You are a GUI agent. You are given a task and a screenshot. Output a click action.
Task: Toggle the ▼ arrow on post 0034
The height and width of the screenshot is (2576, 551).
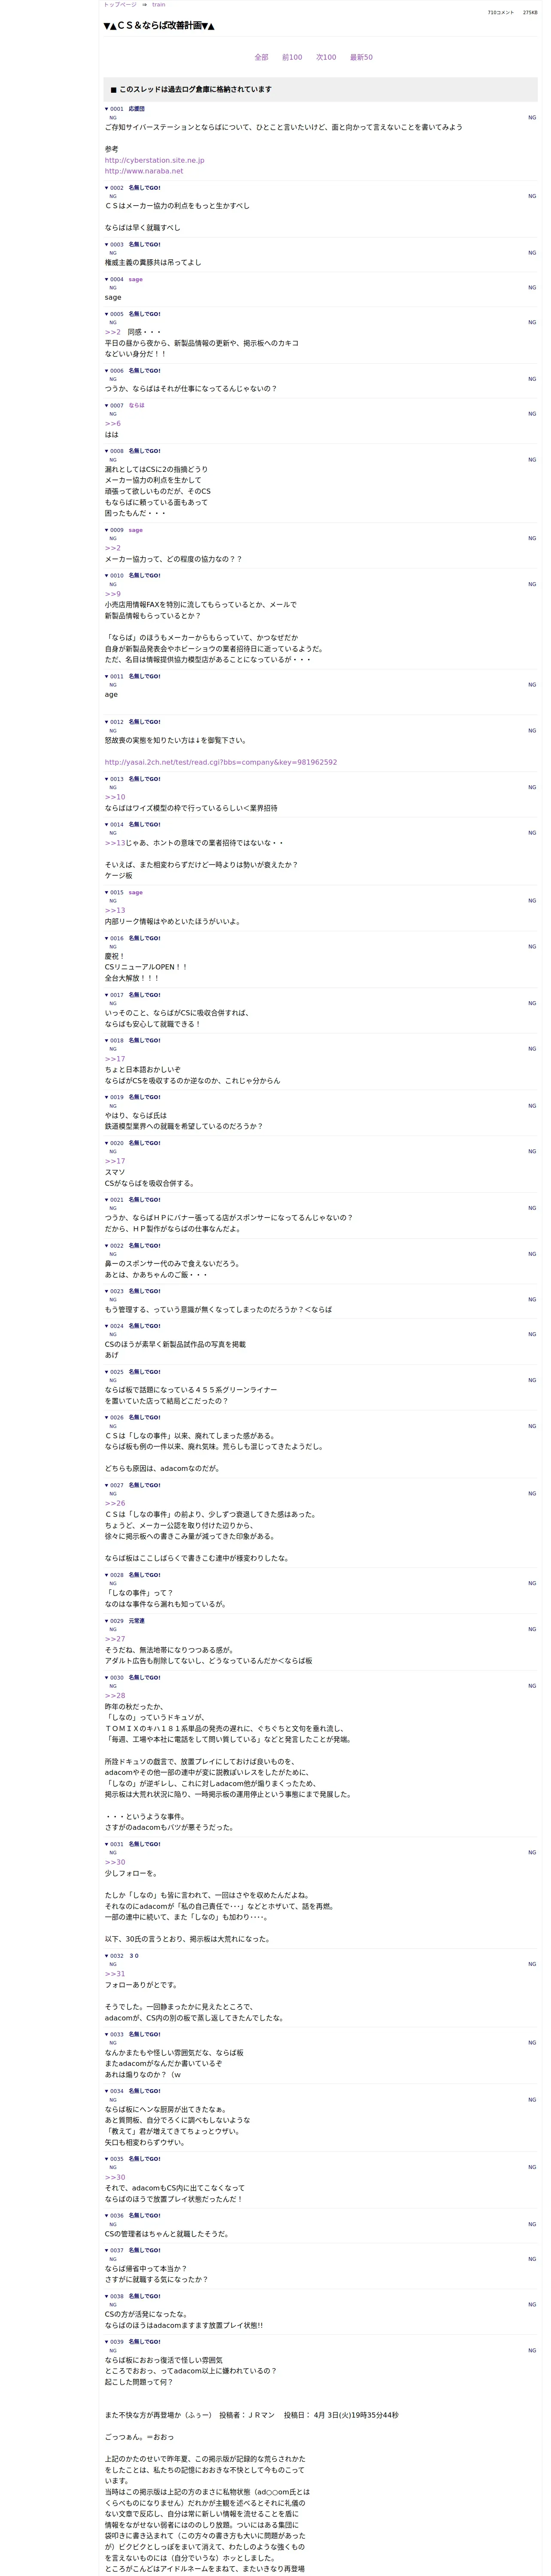[x=107, y=2091]
